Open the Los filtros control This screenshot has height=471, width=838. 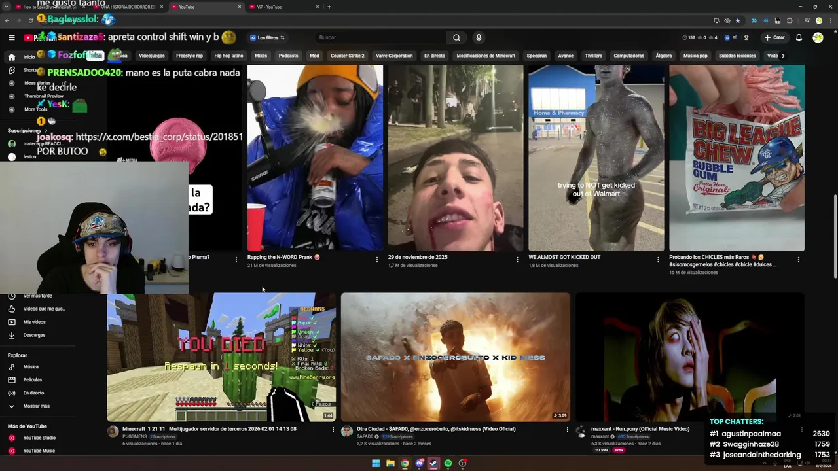coord(267,37)
